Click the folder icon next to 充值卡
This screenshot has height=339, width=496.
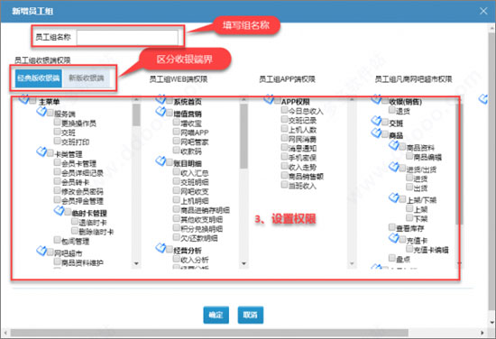394,238
